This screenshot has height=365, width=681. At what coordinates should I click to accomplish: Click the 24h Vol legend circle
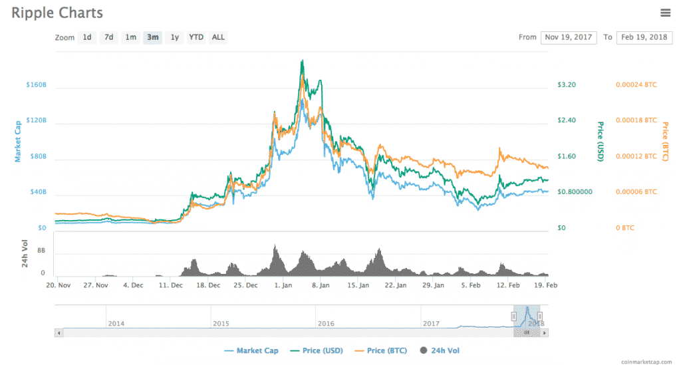[424, 350]
